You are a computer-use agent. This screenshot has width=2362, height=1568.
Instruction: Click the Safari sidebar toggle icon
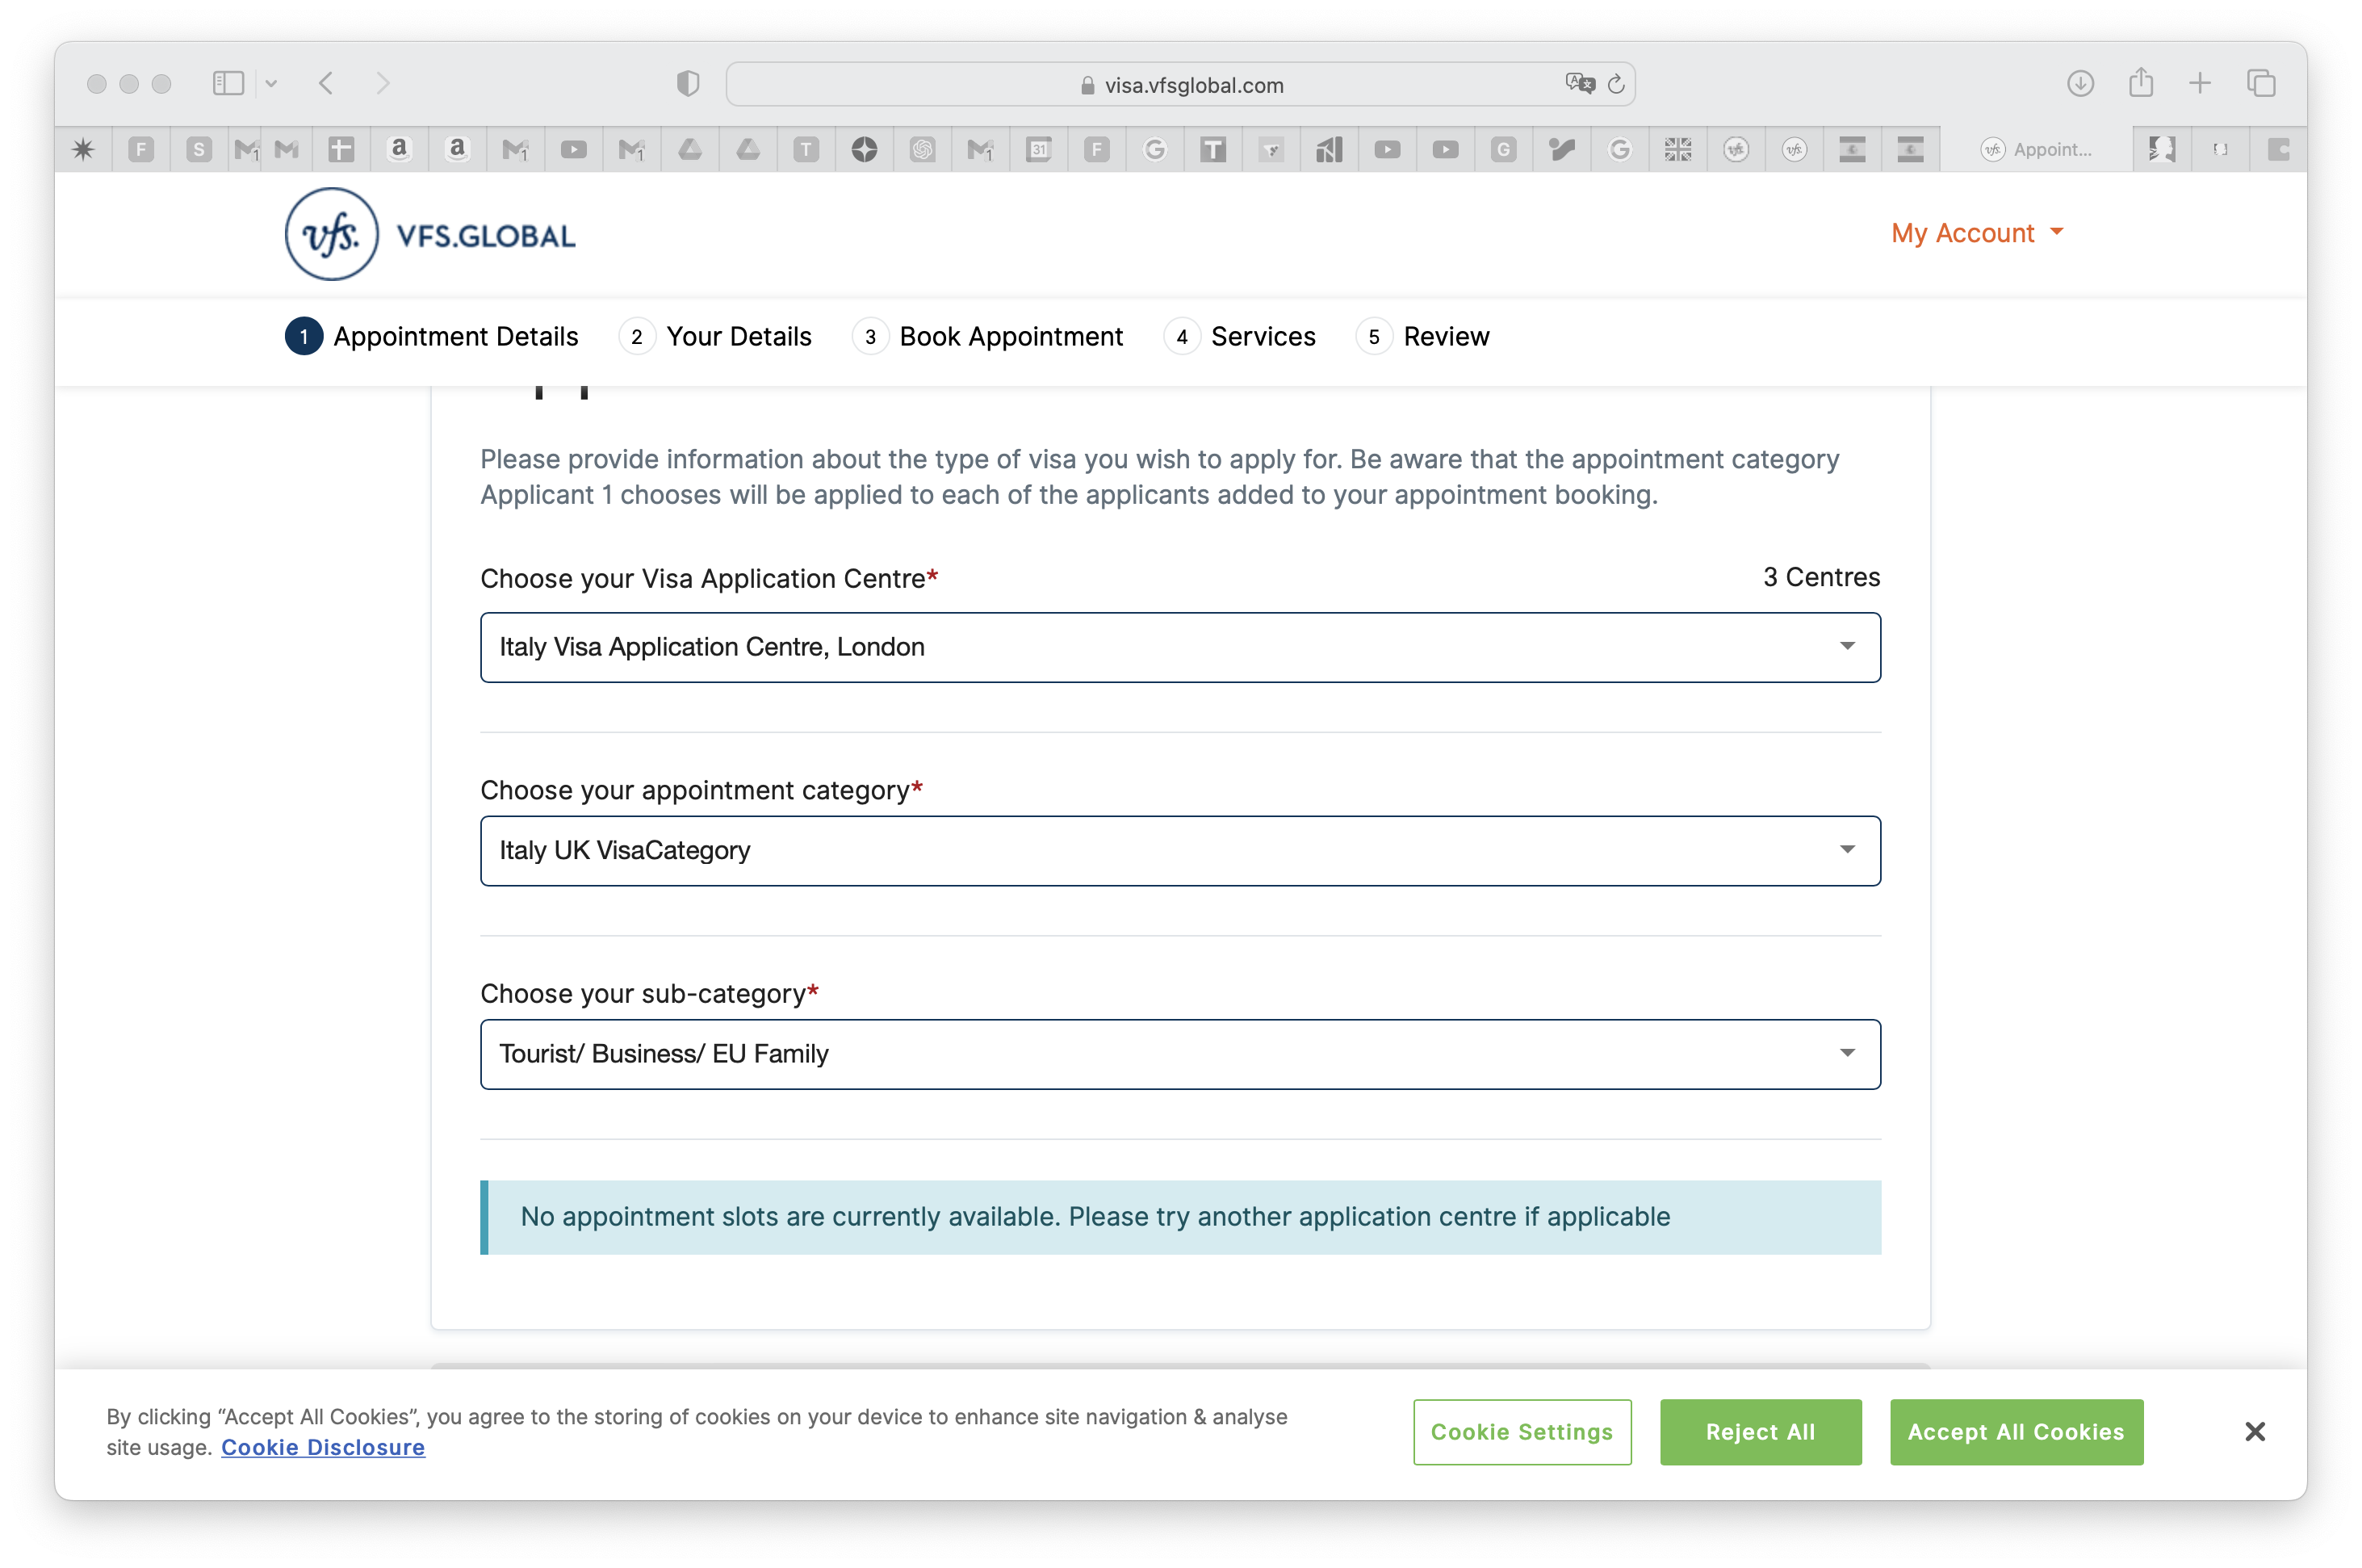click(228, 83)
